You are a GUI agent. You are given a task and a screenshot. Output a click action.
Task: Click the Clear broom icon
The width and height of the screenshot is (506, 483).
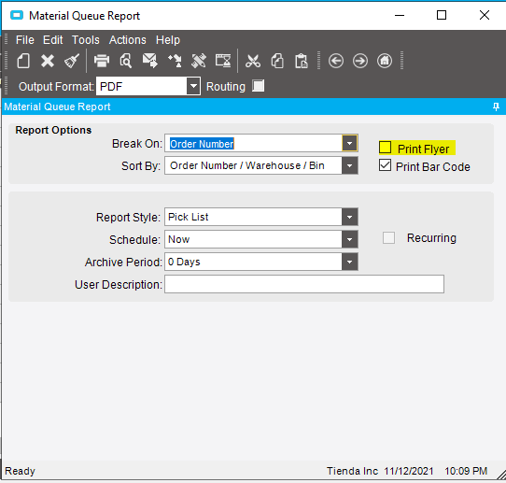pyautogui.click(x=72, y=61)
